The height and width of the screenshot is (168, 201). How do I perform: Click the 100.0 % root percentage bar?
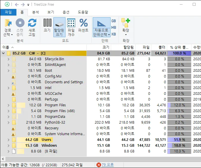179,53
